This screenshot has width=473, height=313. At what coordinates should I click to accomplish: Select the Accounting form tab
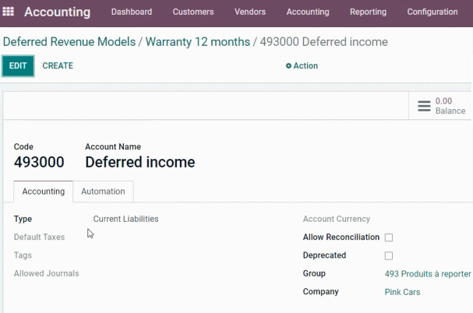(44, 192)
